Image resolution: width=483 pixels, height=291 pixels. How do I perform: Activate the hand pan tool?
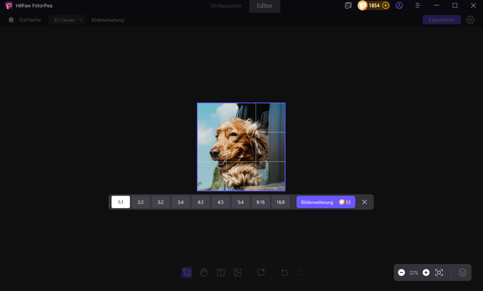[x=203, y=272]
